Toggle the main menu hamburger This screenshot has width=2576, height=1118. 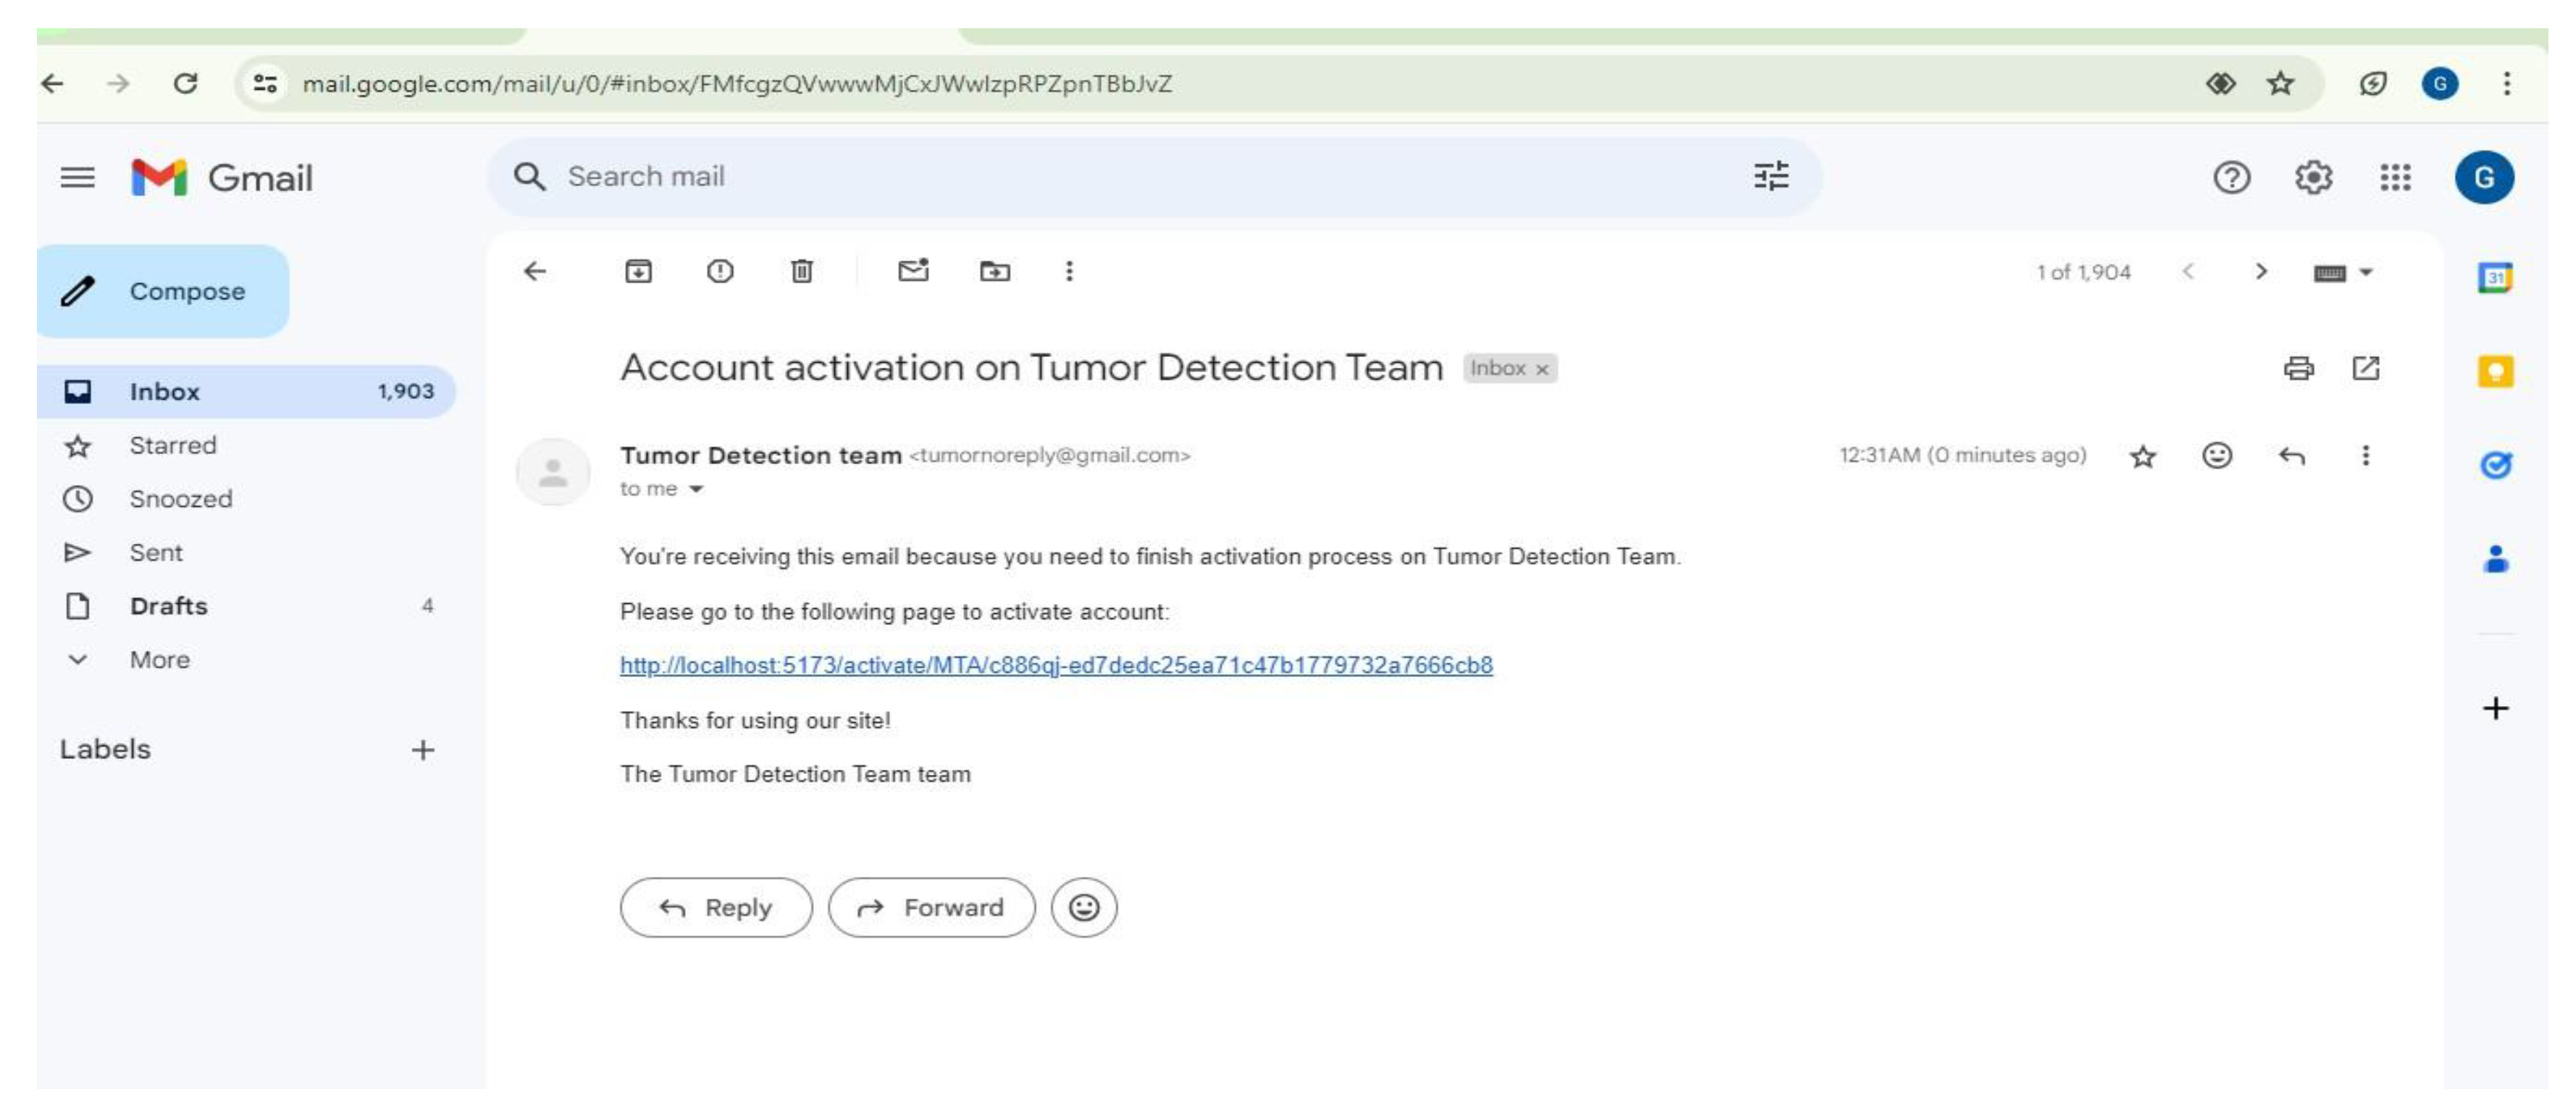(x=77, y=178)
